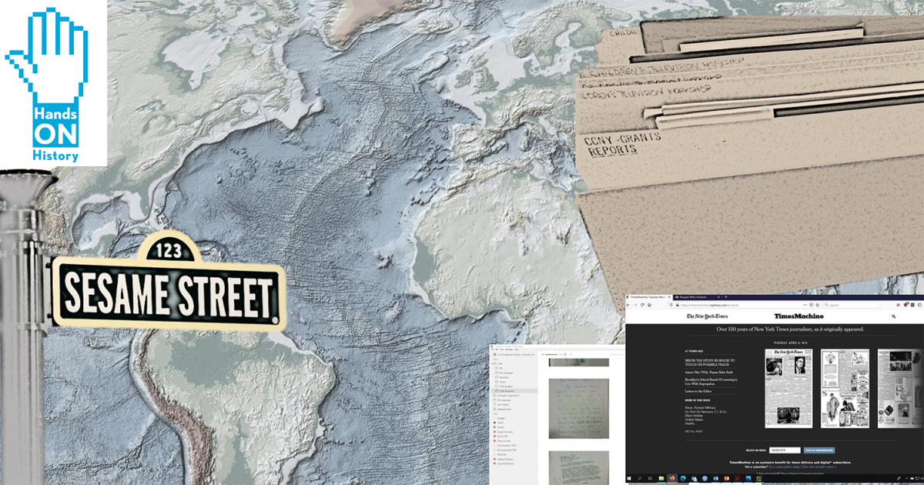Bookmark the page with the star icon
Viewport: 924px width, 485px height.
pos(817,305)
